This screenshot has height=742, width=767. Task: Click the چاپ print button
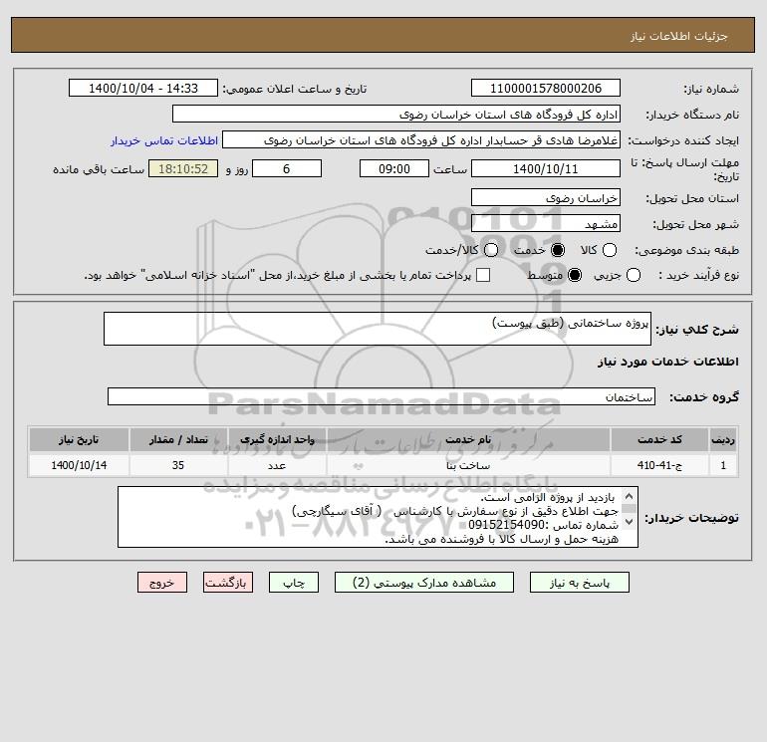pyautogui.click(x=294, y=583)
